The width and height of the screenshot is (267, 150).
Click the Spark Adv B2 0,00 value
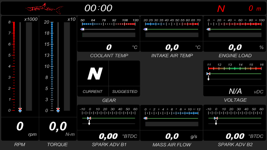click(235, 136)
